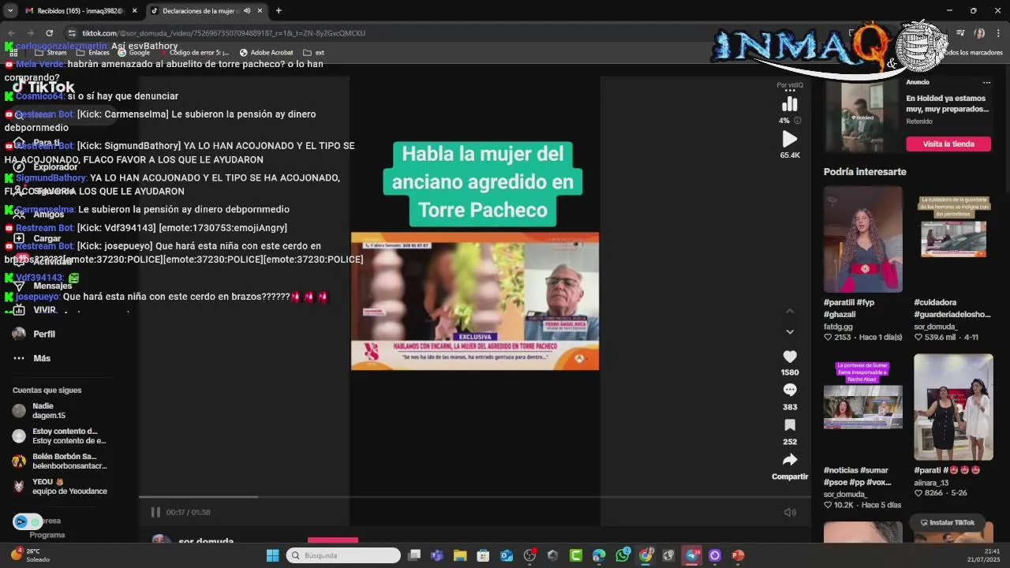Open WhatsApp from the taskbar
The width and height of the screenshot is (1010, 568).
click(x=623, y=555)
